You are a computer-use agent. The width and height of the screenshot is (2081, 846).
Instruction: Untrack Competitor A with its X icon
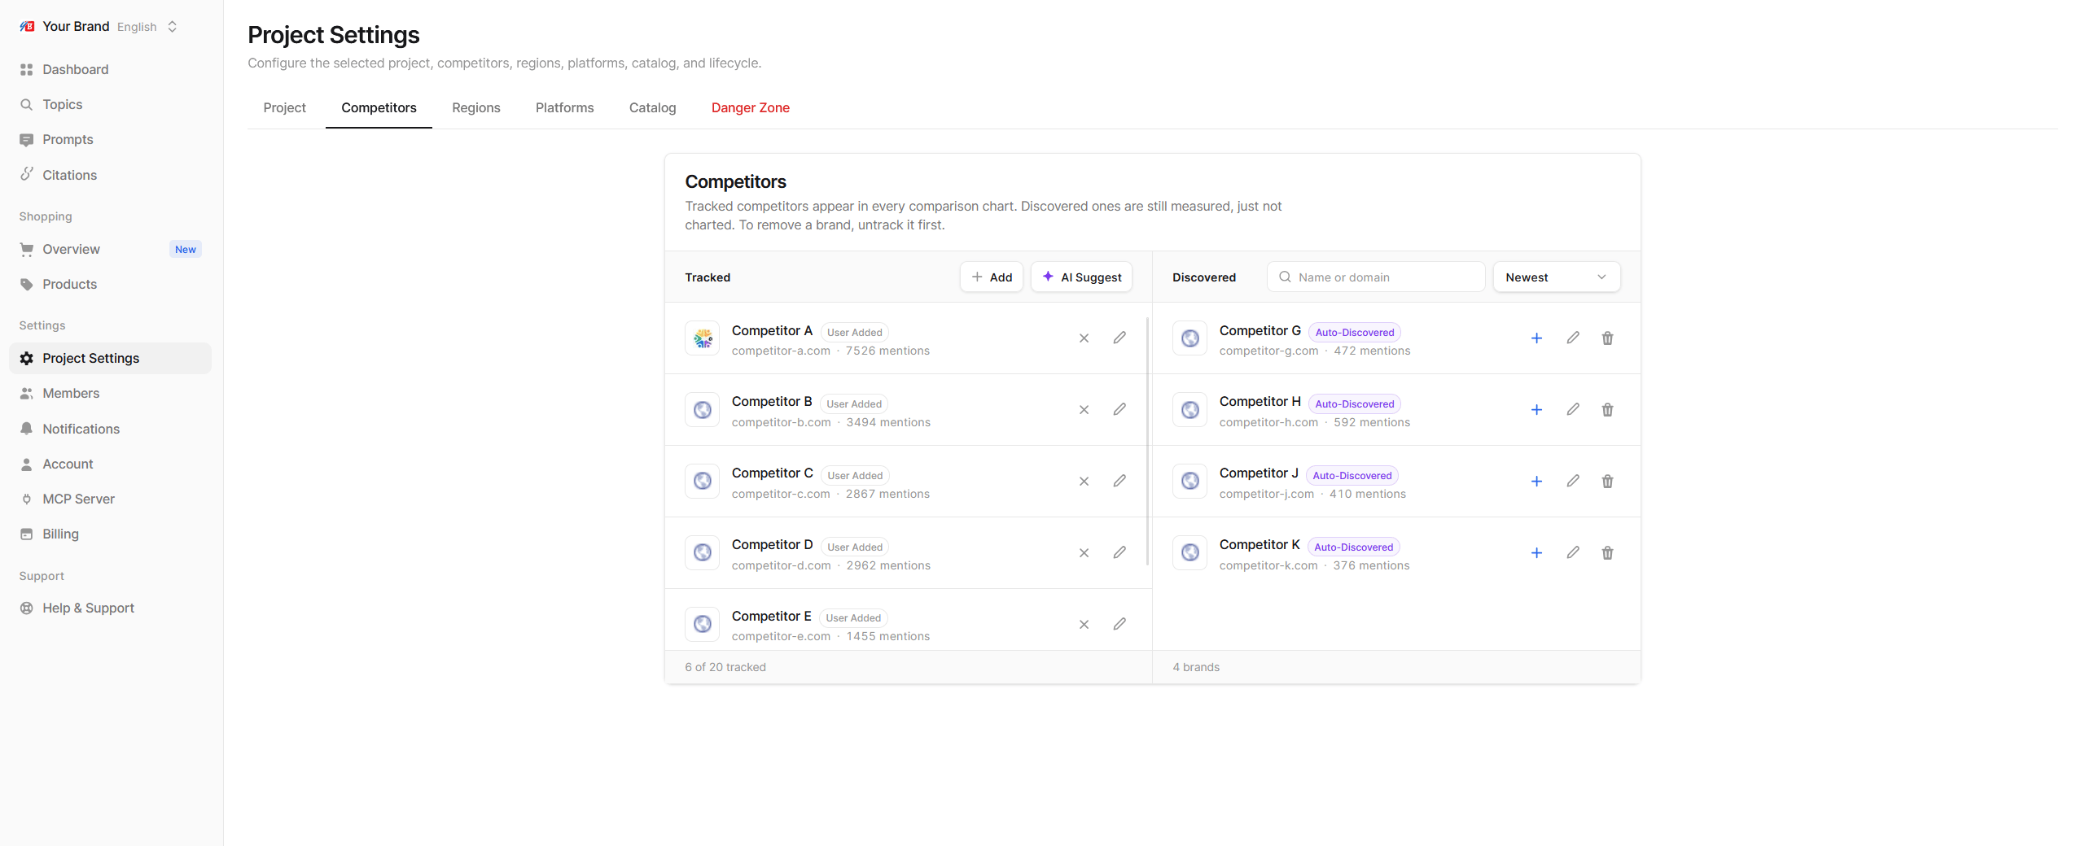point(1084,338)
